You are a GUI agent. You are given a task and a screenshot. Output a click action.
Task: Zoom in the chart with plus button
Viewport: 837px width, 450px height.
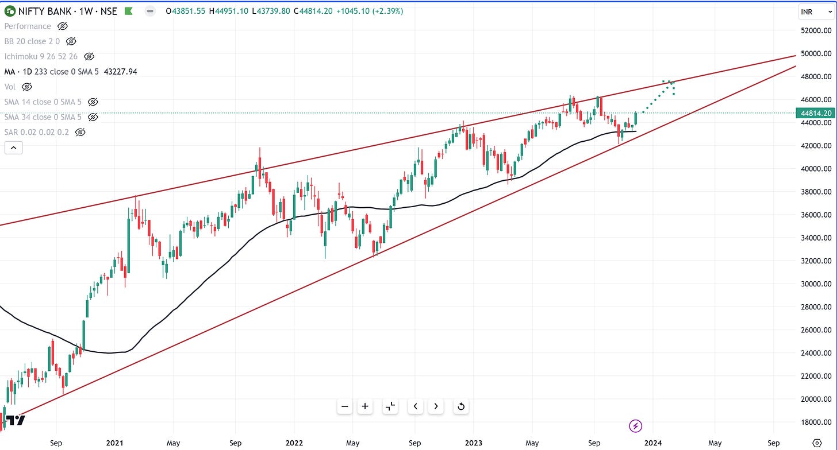point(365,406)
